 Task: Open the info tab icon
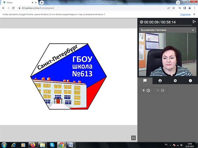pyautogui.click(x=190, y=81)
